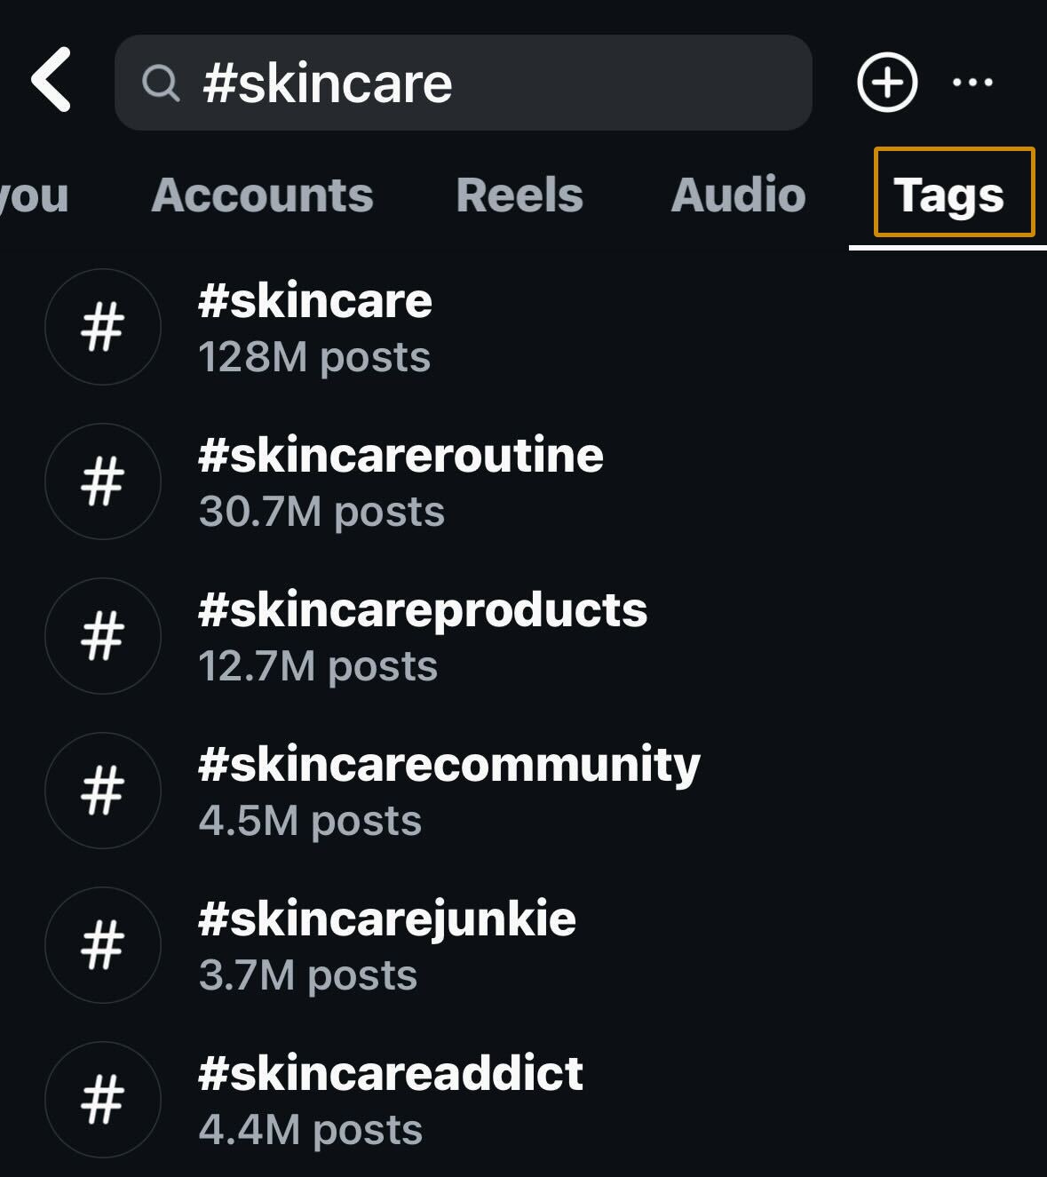Screen dimensions: 1047x1177
Task: Open the #skincareaddict hashtag result
Action: (x=389, y=1100)
